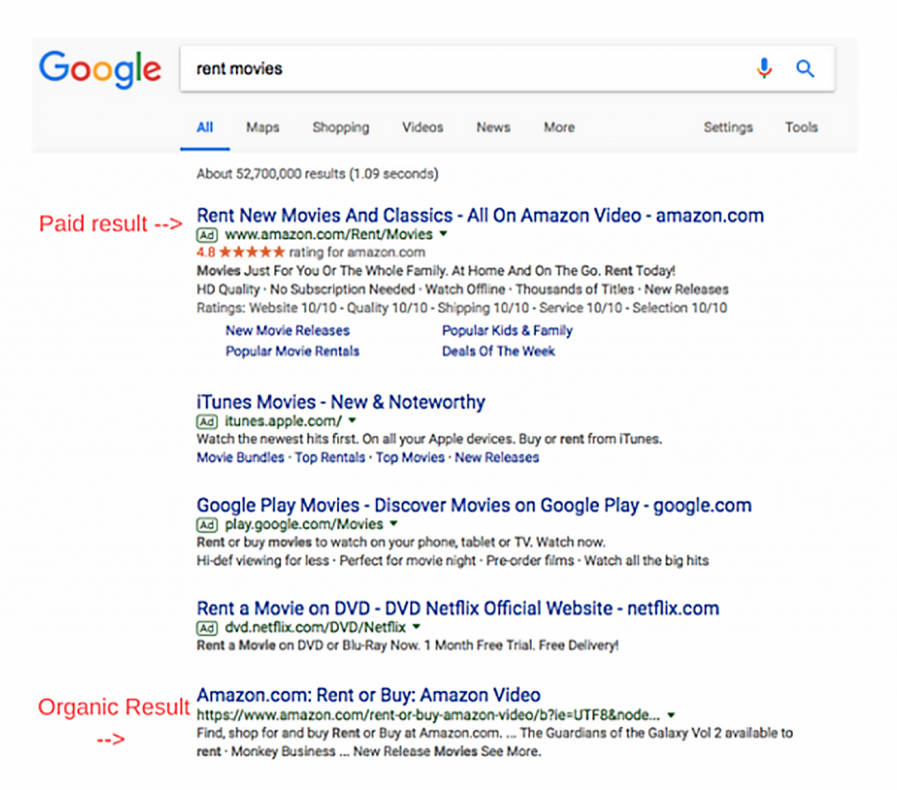Click the Google logo
Viewport: 897px width, 790px height.
[x=100, y=69]
